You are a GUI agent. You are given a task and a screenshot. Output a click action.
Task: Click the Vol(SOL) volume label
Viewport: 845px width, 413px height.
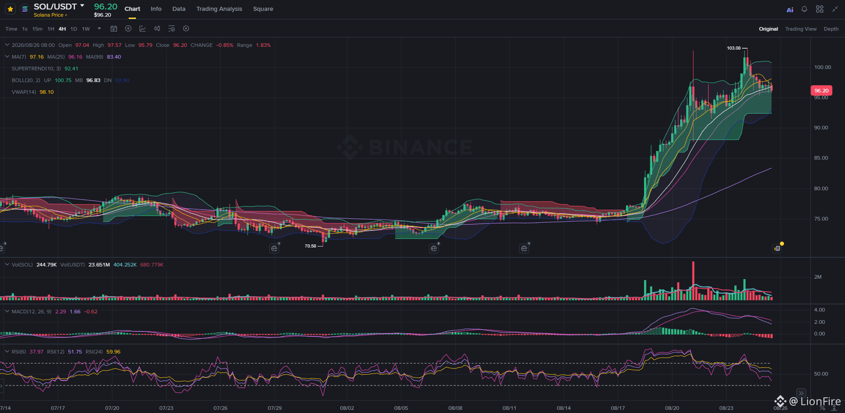22,265
